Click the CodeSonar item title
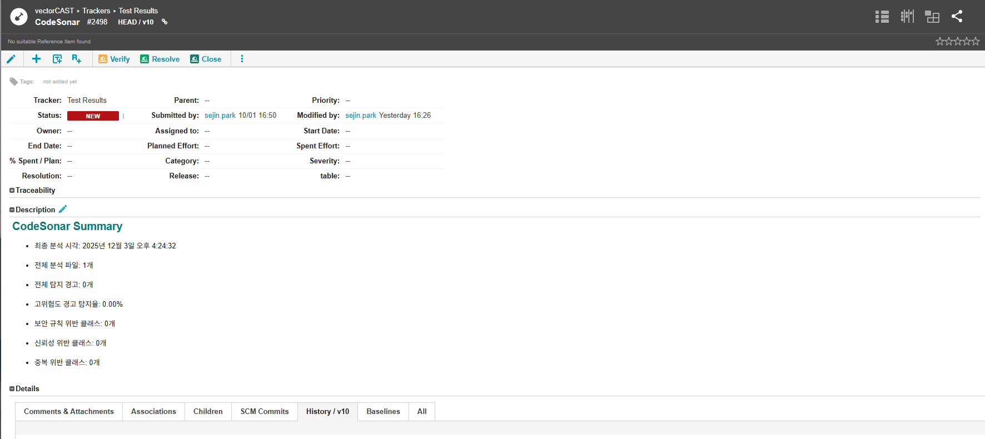Viewport: 985px width, 439px height. click(x=57, y=22)
